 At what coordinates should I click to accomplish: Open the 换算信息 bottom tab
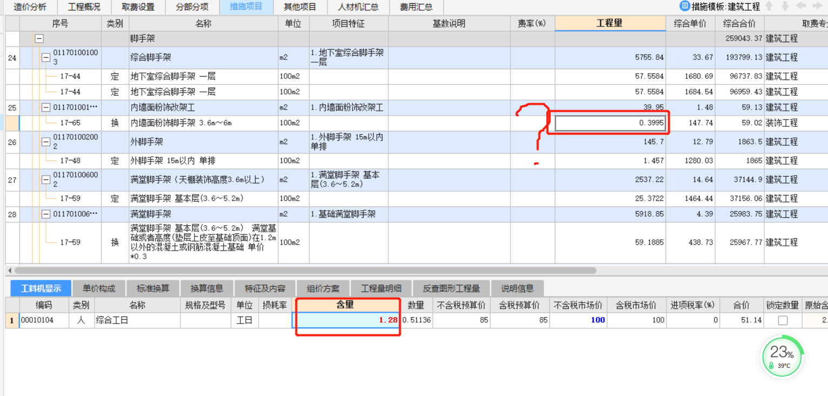click(x=207, y=288)
